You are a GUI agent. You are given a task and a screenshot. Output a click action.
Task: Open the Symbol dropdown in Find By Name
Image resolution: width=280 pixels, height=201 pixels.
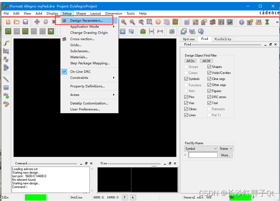pyautogui.click(x=201, y=148)
